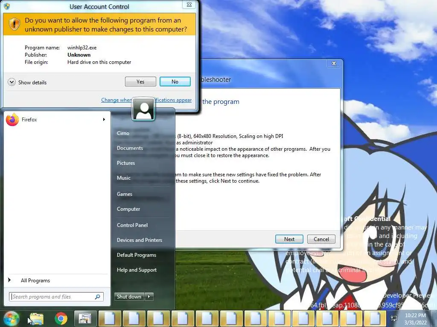Click No in User Account Control dialog
The image size is (437, 327).
[175, 81]
